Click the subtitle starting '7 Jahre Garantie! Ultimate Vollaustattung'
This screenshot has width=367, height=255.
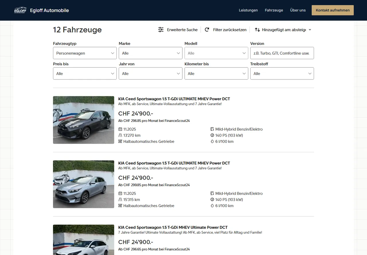pyautogui.click(x=190, y=232)
